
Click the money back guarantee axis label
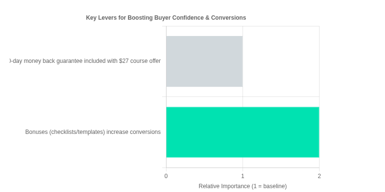click(x=85, y=61)
